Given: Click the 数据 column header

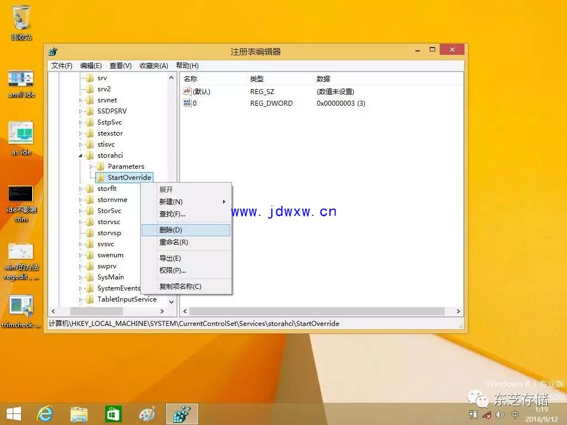Looking at the screenshot, I should point(388,79).
